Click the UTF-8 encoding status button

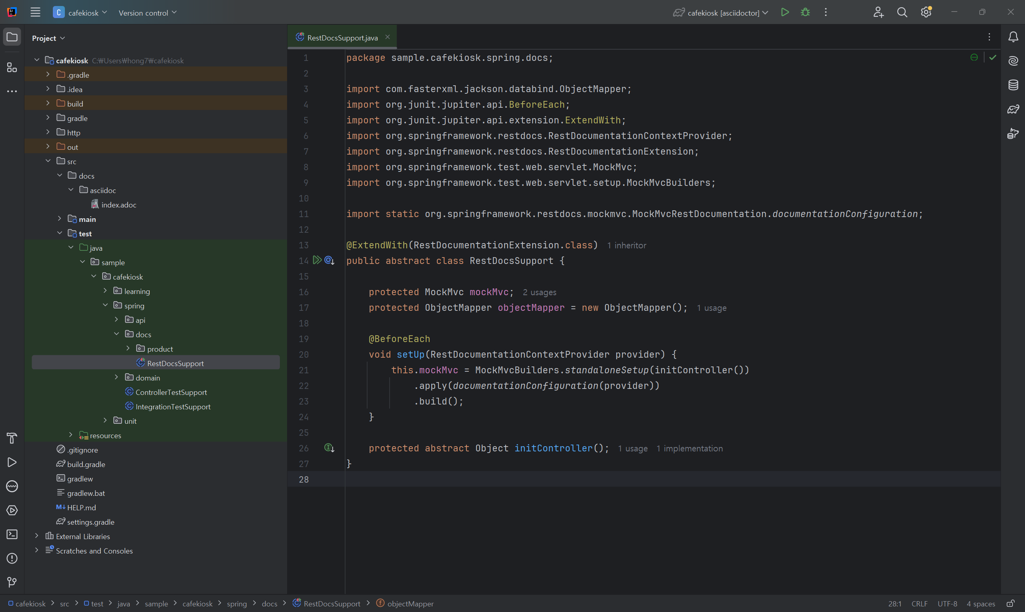947,604
